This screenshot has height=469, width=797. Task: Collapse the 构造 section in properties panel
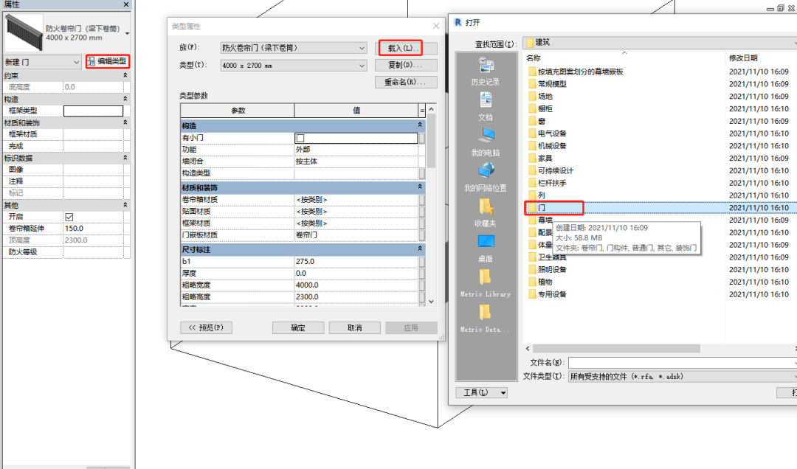point(125,99)
